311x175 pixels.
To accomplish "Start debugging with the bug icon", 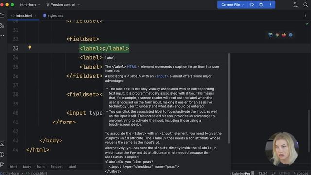I will pyautogui.click(x=261, y=5).
